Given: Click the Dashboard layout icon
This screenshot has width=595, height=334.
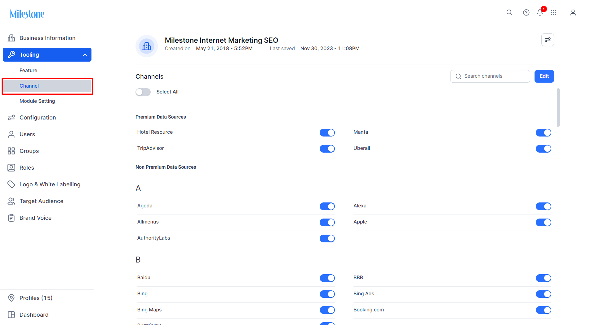Looking at the screenshot, I should click(11, 314).
